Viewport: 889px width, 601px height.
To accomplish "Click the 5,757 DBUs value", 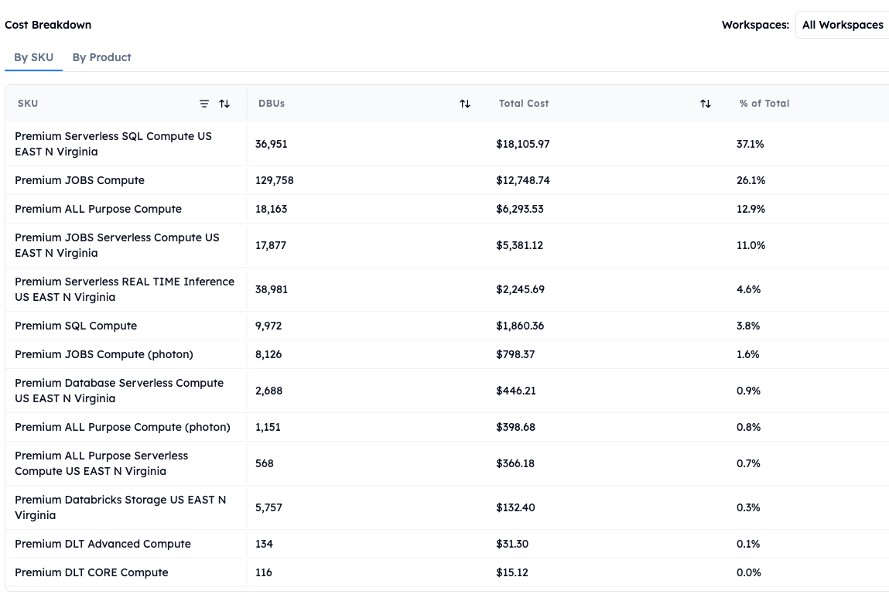I will [x=268, y=507].
